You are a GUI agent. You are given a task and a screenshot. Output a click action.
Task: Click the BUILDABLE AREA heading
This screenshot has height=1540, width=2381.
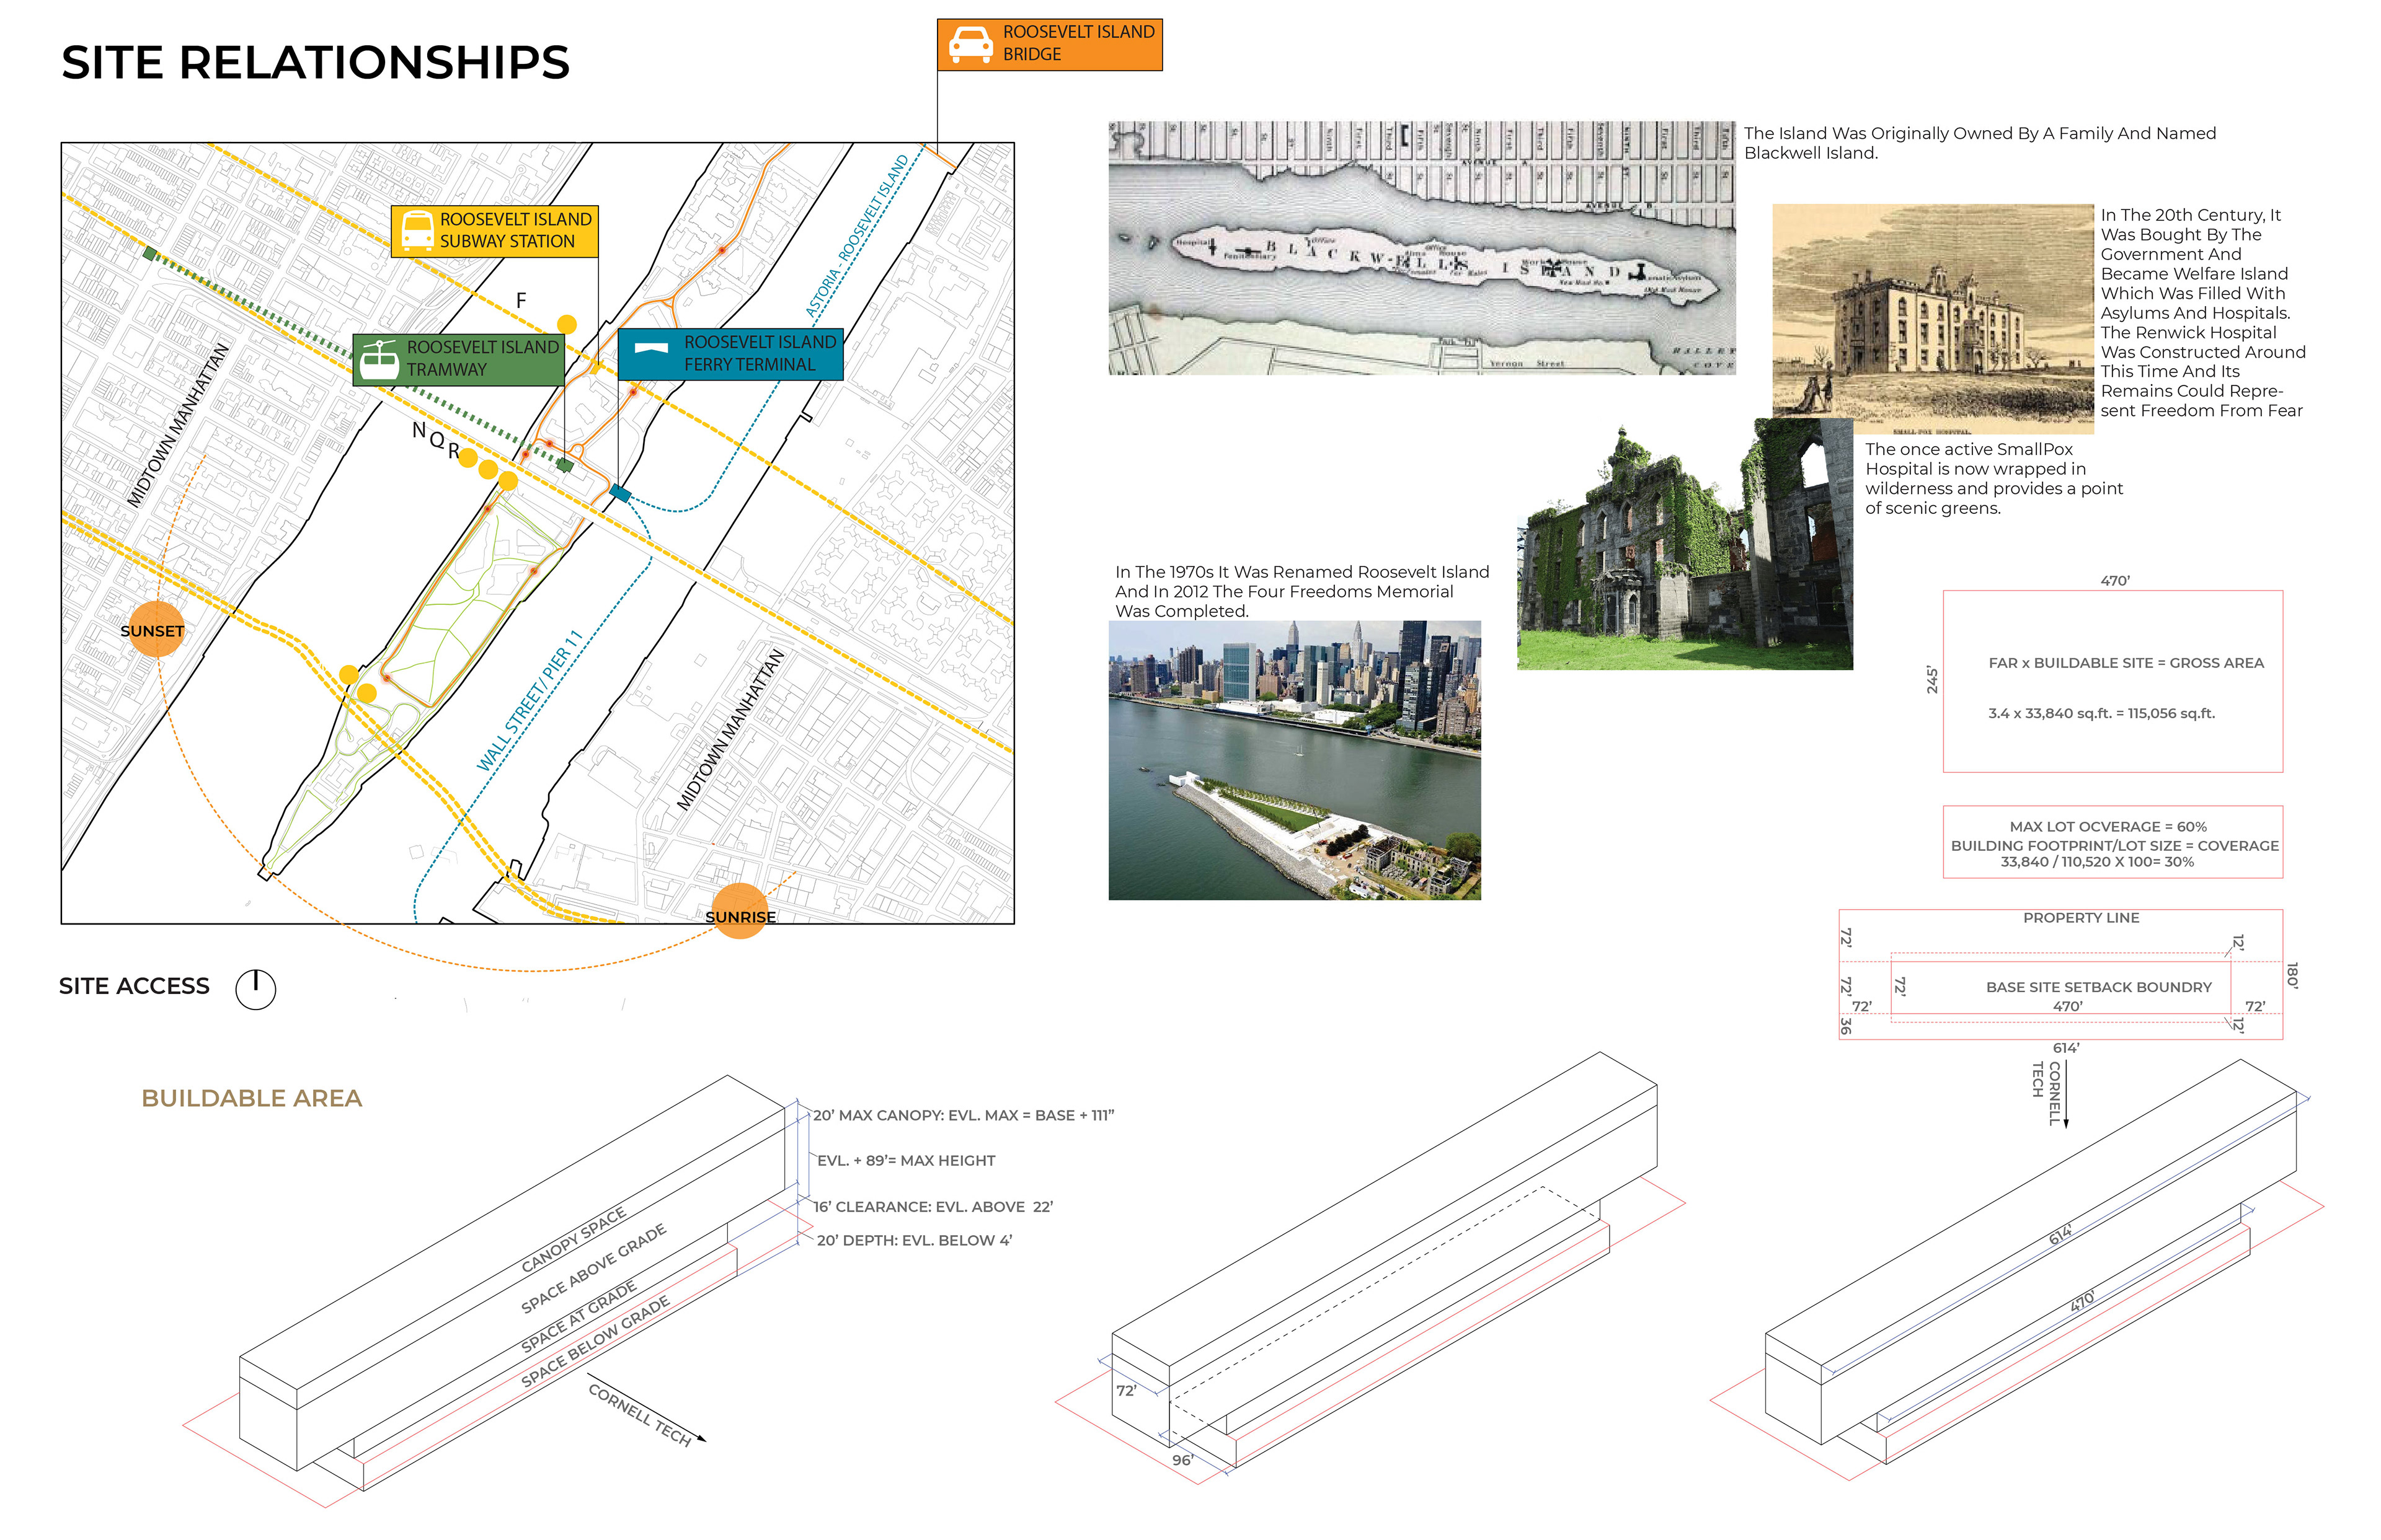coord(251,1098)
